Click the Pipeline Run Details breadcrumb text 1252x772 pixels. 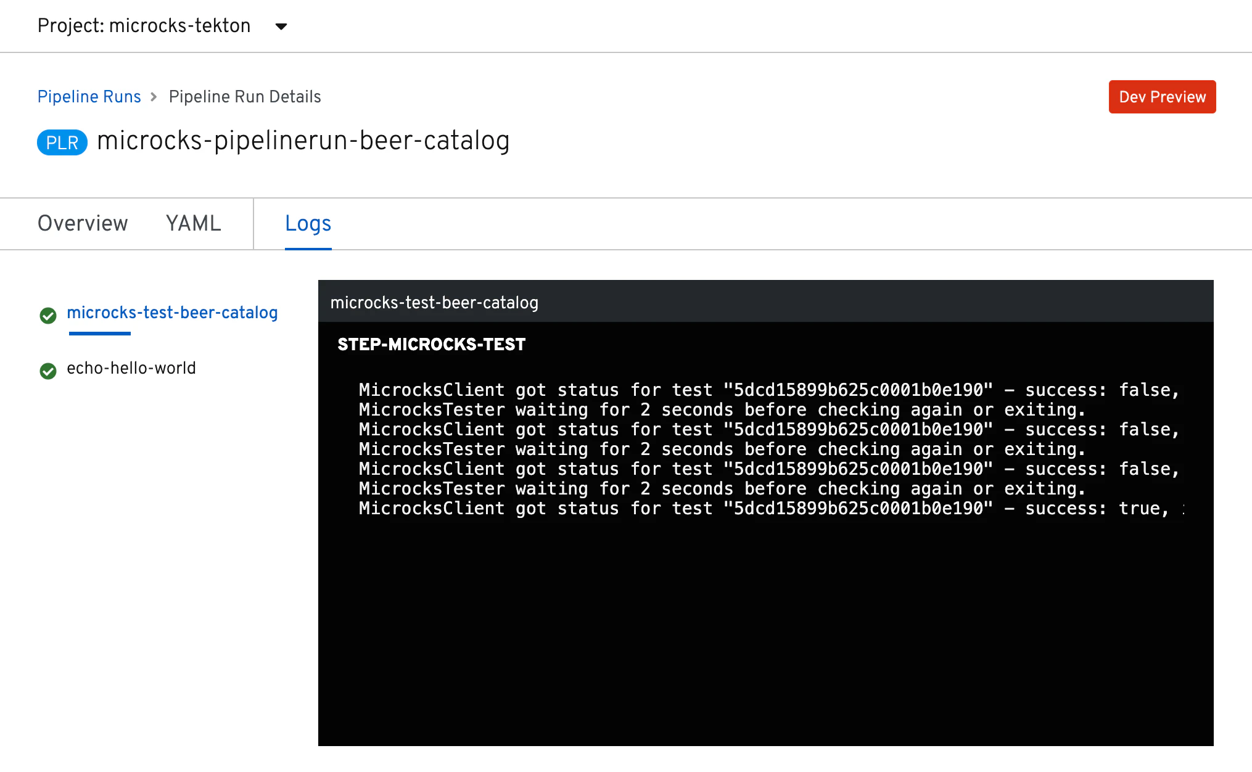pyautogui.click(x=245, y=97)
